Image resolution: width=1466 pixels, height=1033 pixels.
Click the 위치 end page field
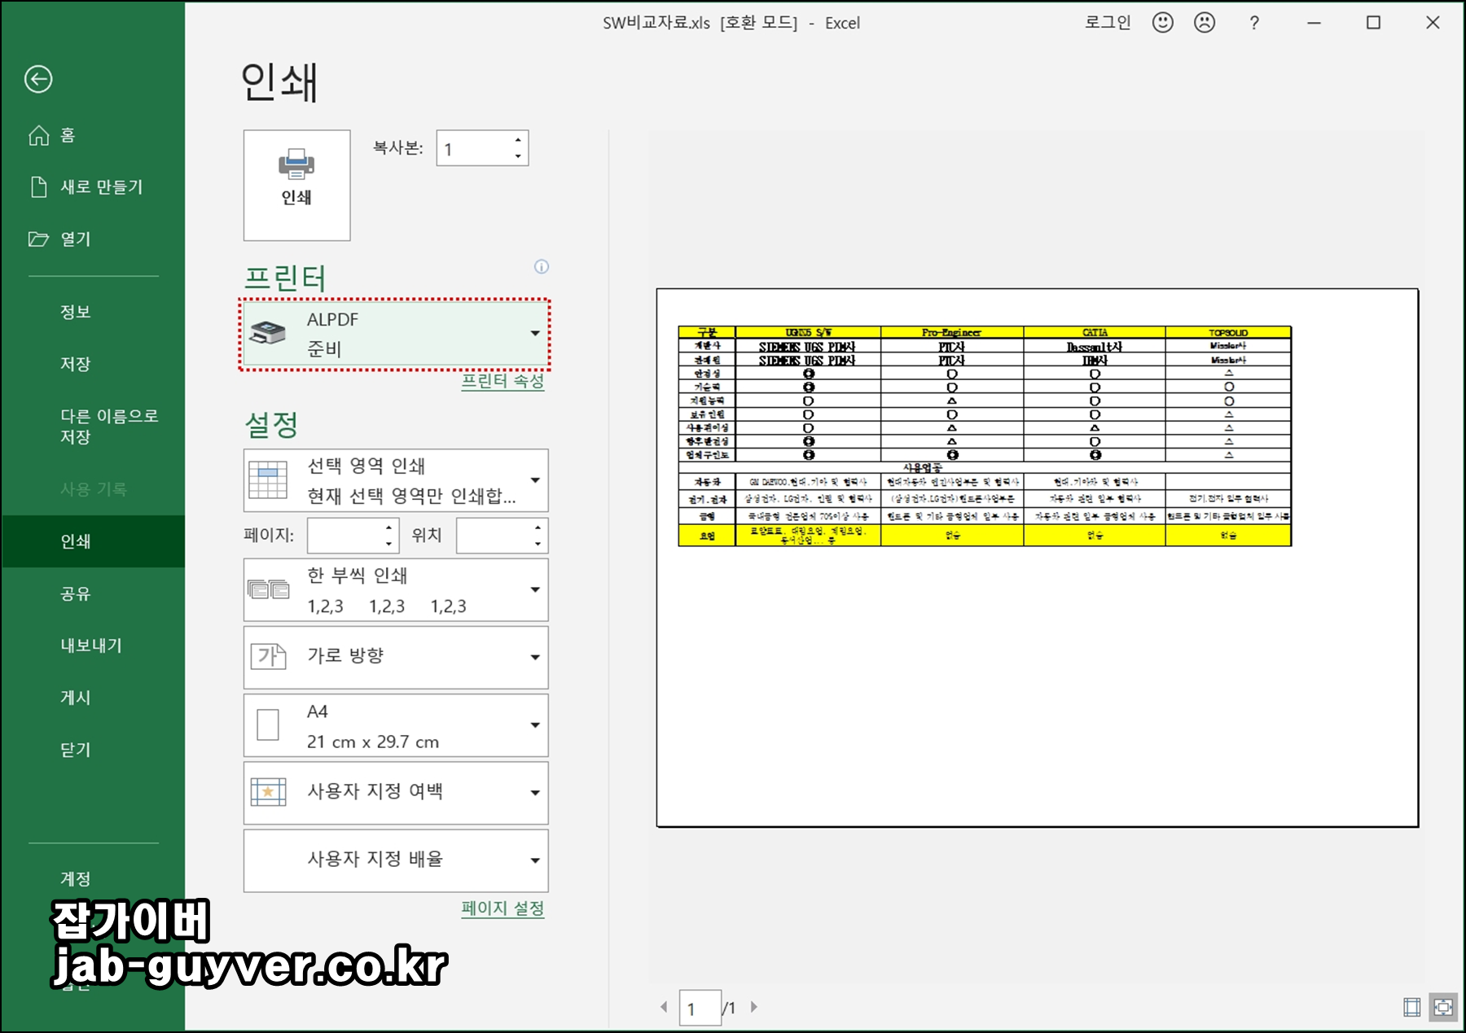pos(493,536)
